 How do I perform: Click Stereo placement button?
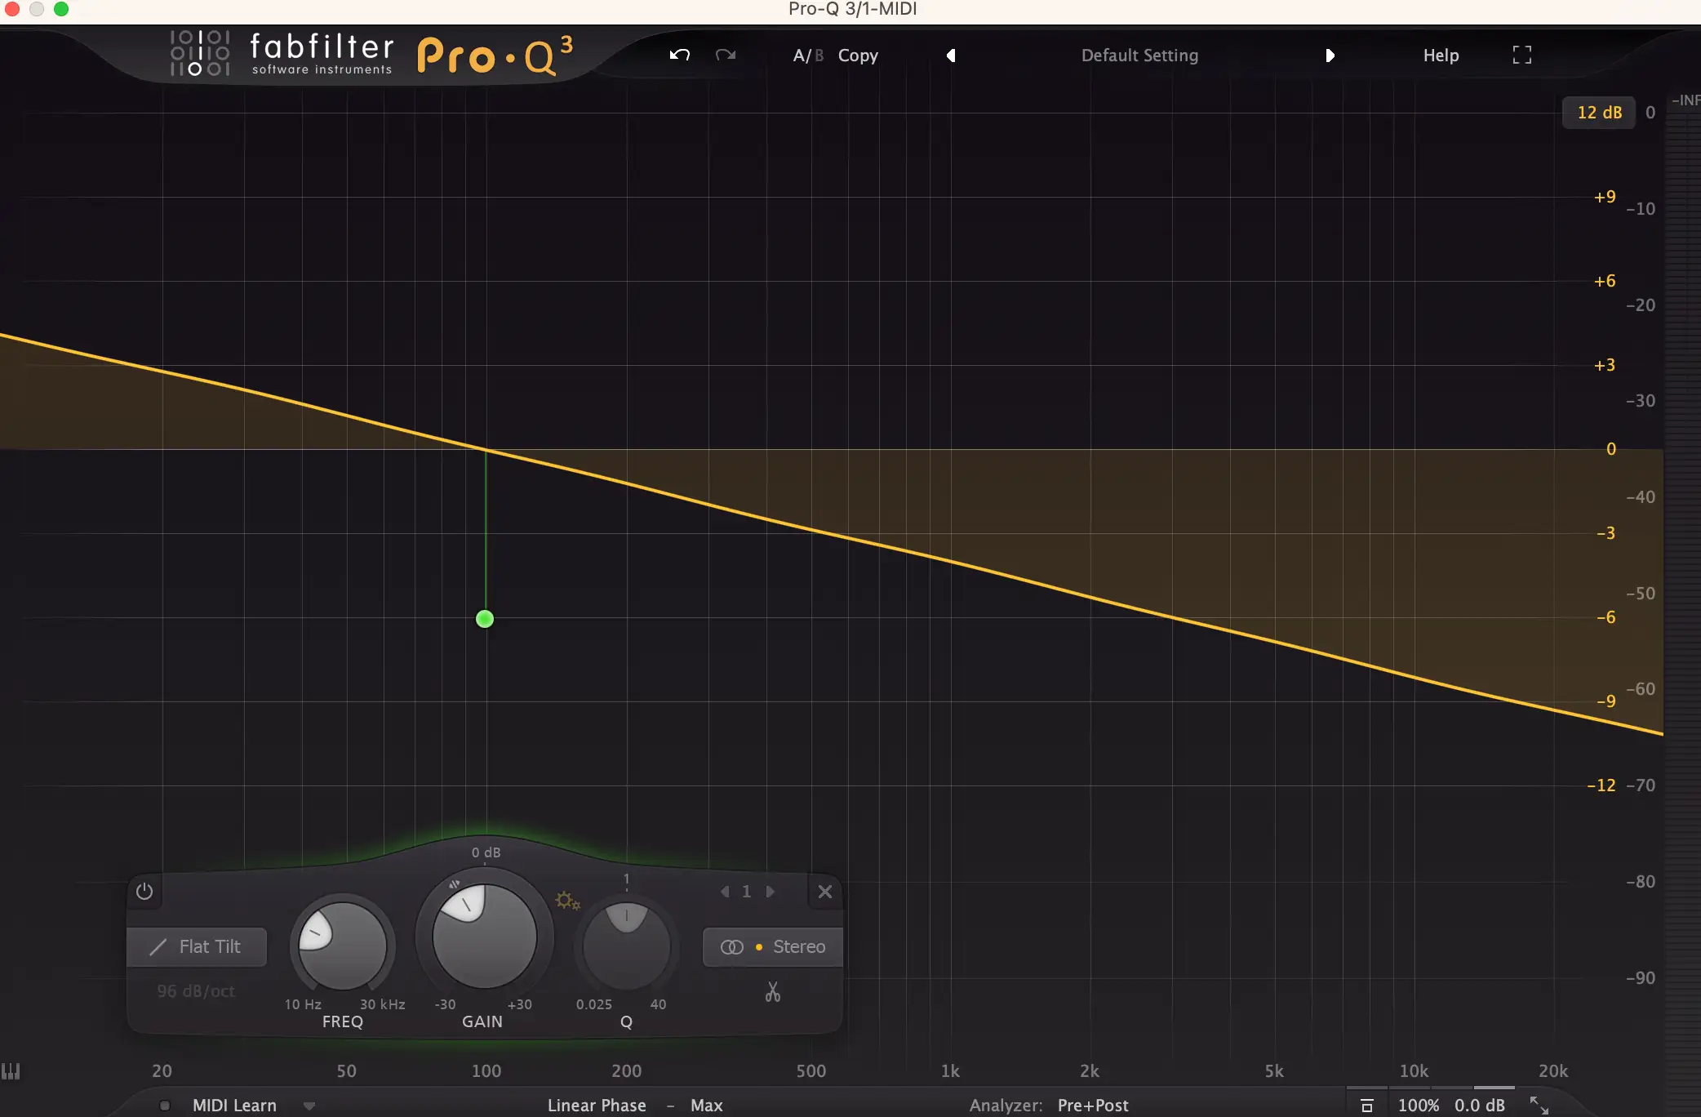772,946
